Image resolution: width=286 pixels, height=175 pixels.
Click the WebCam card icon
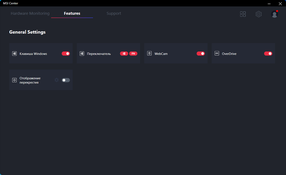click(149, 53)
